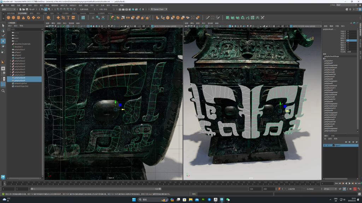The image size is (362, 203).
Task: Open the Tianao Chen account dropdown
Action: pos(159,9)
